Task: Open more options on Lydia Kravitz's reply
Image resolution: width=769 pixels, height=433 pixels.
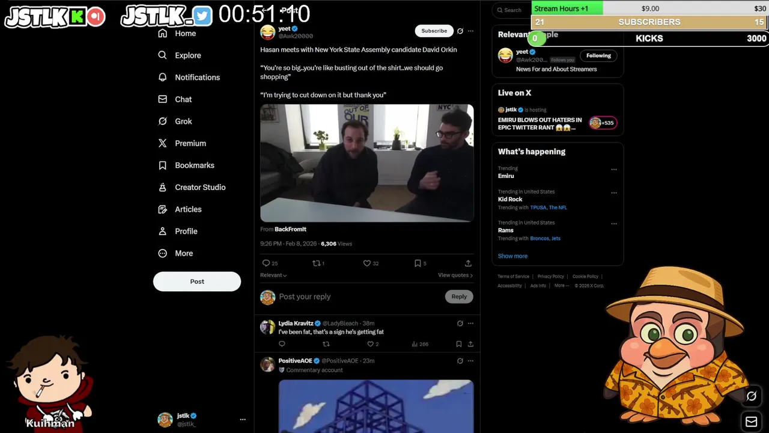Action: (470, 324)
